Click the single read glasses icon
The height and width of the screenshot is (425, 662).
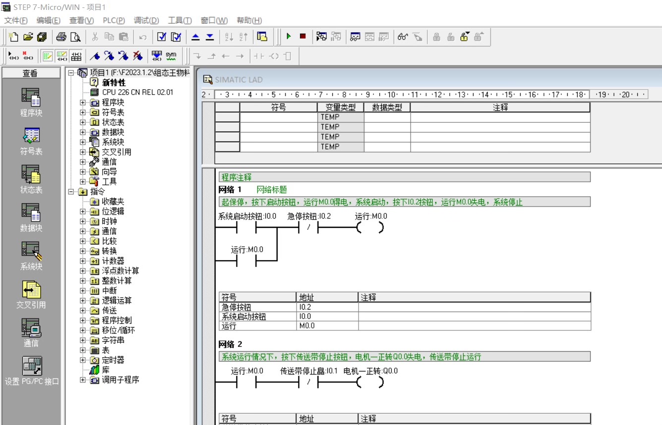pyautogui.click(x=403, y=37)
